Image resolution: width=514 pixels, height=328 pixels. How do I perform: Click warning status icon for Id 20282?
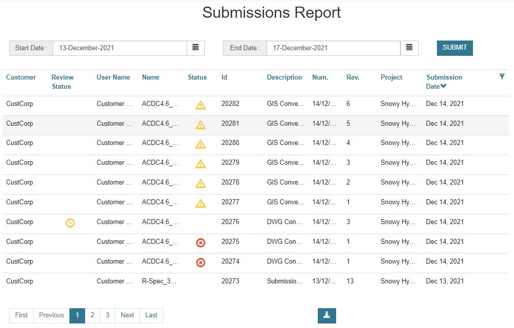201,105
